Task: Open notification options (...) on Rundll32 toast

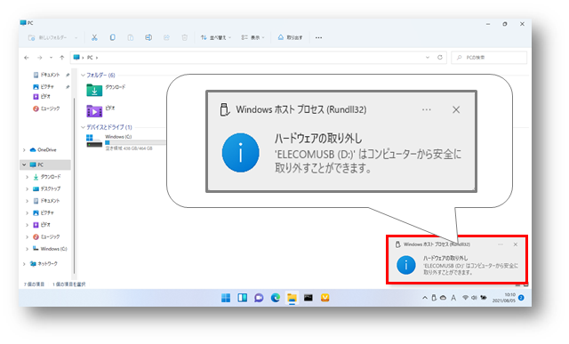Action: pyautogui.click(x=501, y=244)
